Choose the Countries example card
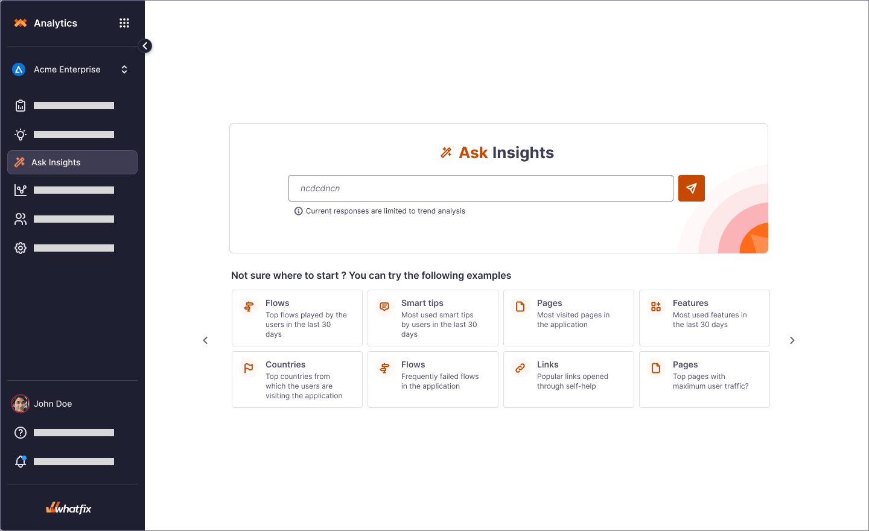Viewport: 869px width, 531px height. pyautogui.click(x=297, y=380)
